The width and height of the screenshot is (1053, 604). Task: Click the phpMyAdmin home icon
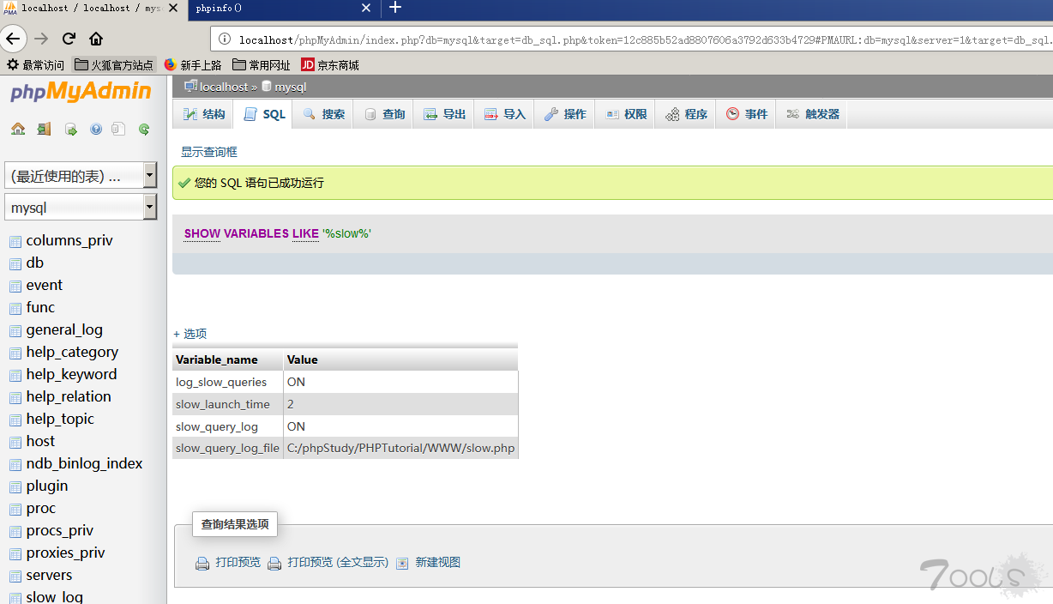click(18, 130)
